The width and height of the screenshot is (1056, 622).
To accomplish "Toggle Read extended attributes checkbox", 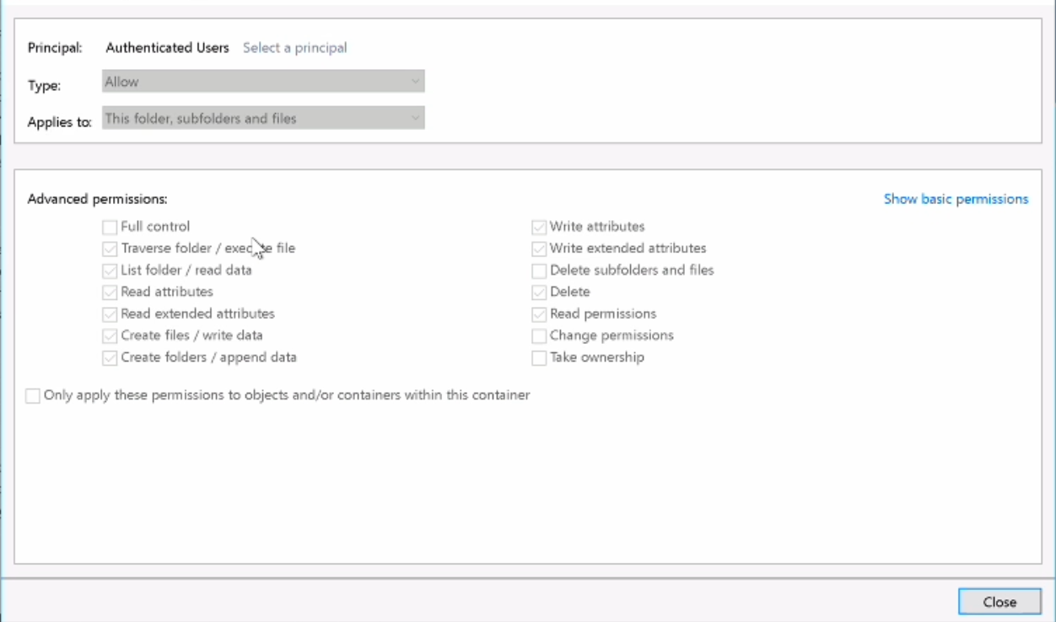I will click(x=110, y=314).
